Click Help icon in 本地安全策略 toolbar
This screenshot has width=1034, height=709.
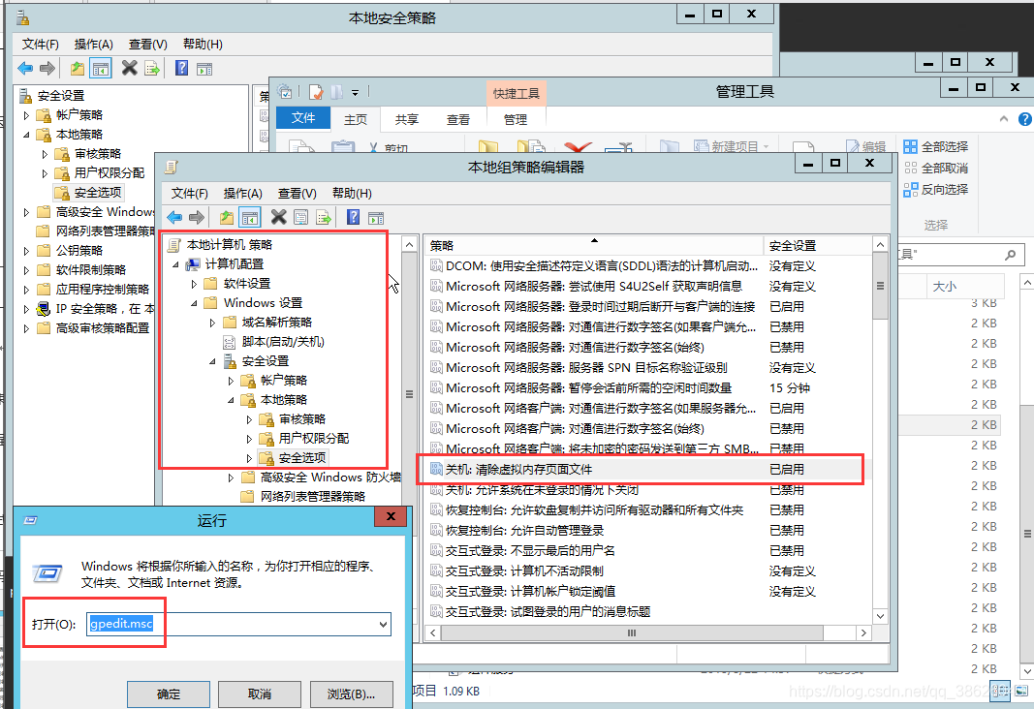point(182,67)
